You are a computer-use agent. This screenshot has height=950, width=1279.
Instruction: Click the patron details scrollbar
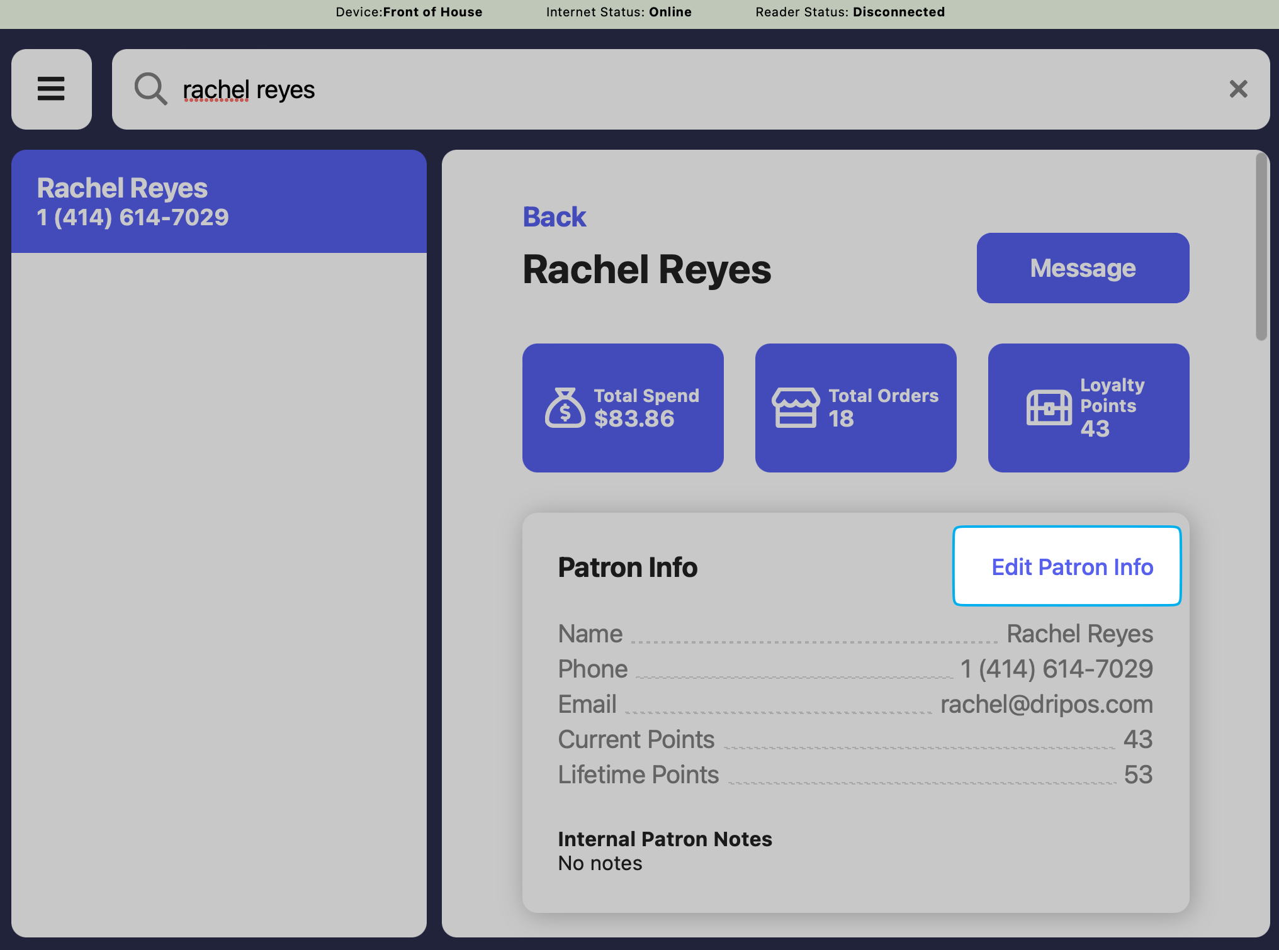point(1261,247)
